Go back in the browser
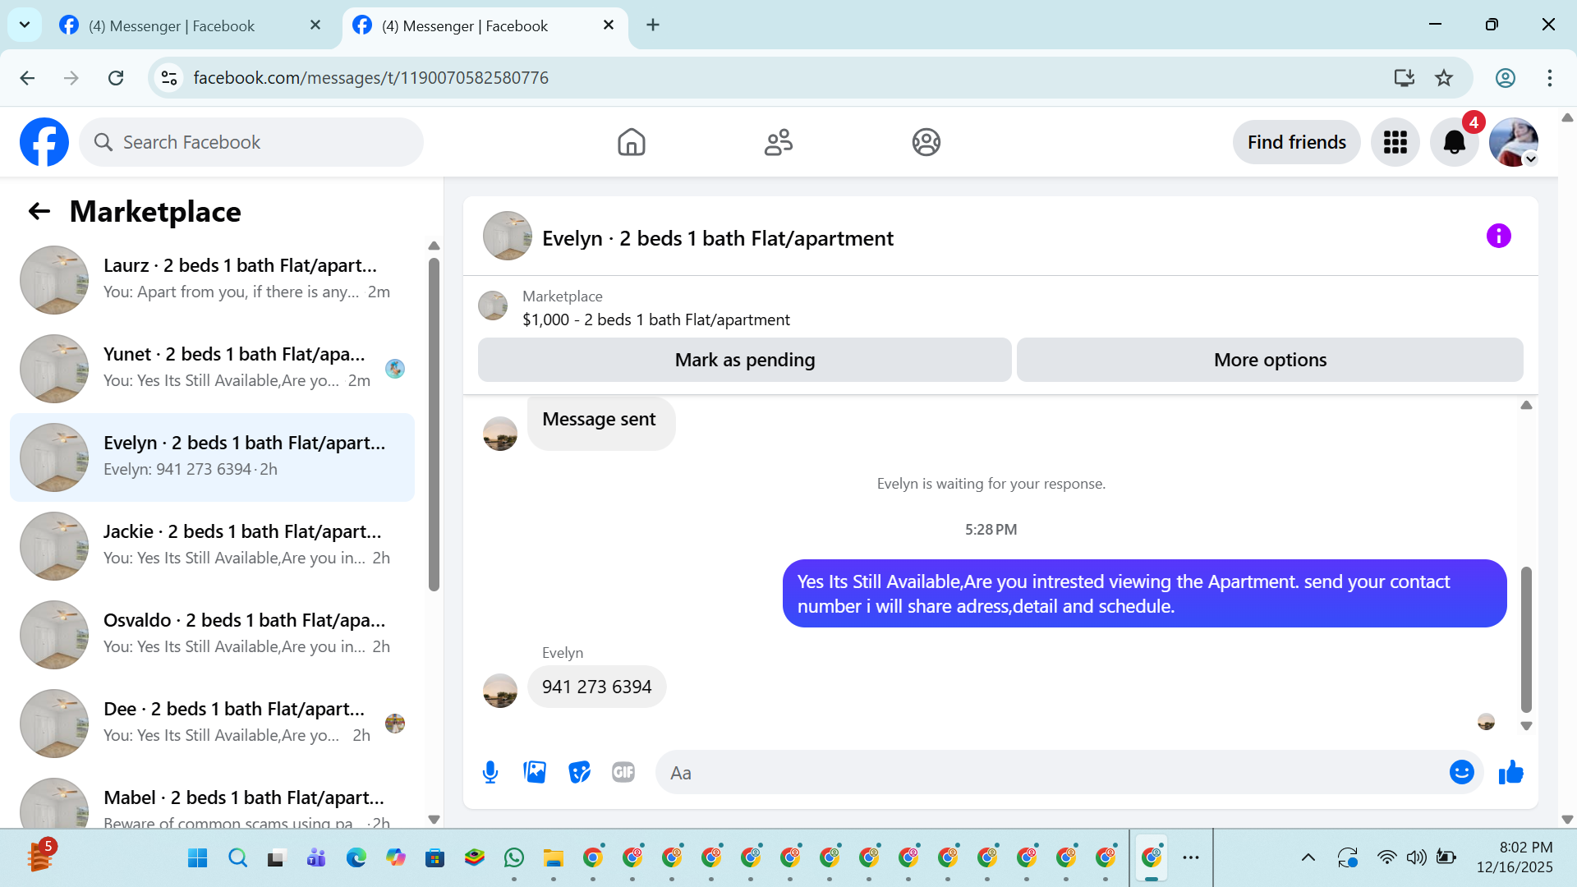The image size is (1577, 887). 27,78
